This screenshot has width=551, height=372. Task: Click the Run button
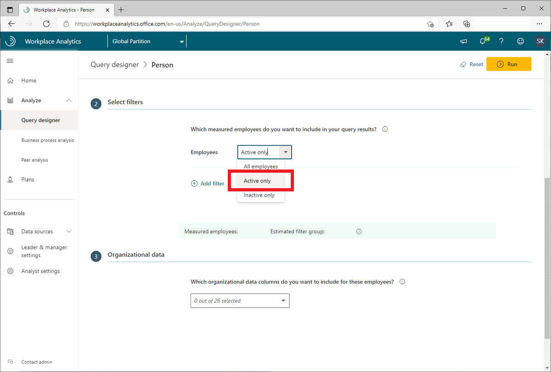(509, 64)
